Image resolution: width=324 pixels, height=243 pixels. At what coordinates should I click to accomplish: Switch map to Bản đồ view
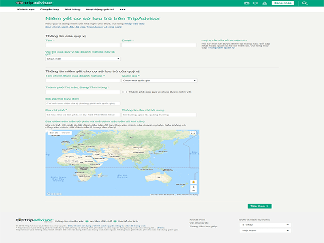[x=54, y=133]
